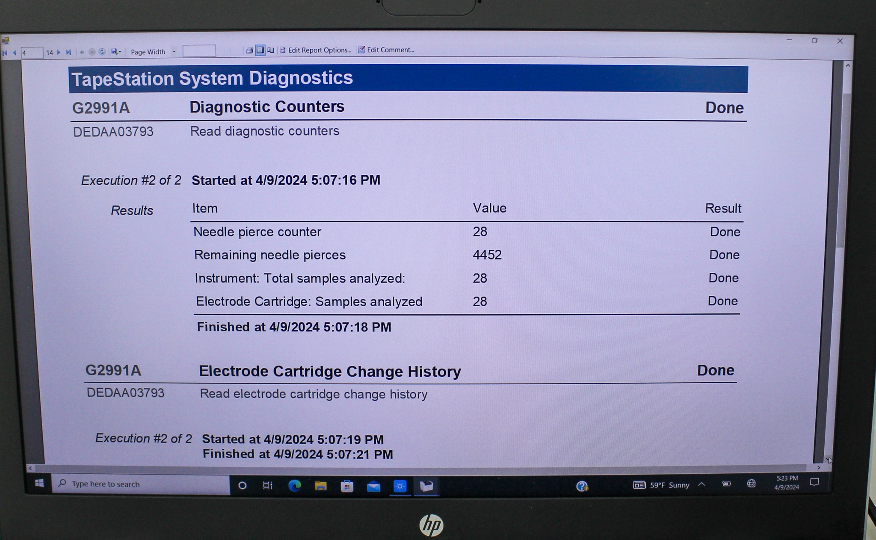
Task: Open the Start menu
Action: tap(41, 484)
